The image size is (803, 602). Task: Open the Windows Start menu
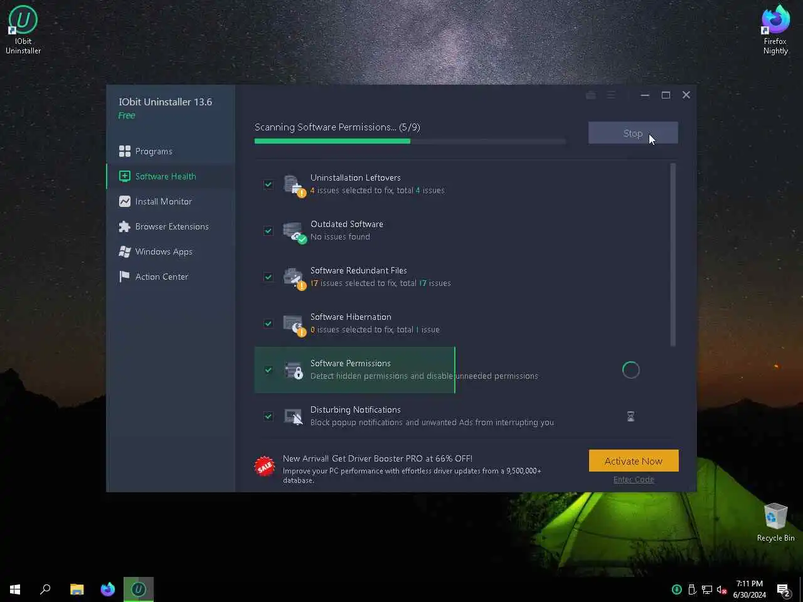tap(15, 589)
